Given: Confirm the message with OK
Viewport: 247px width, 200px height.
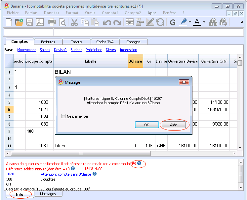Looking at the screenshot, I should (x=147, y=125).
